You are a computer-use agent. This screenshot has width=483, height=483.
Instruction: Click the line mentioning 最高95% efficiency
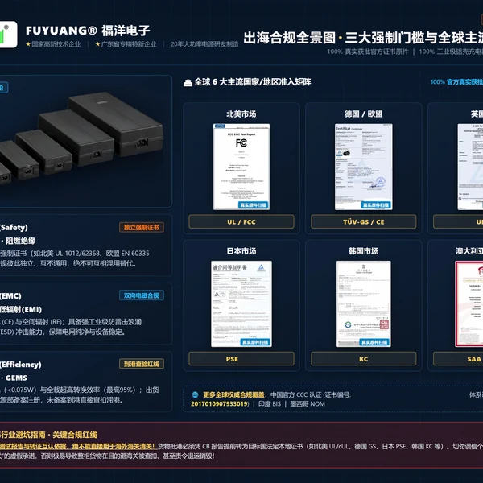pos(80,390)
